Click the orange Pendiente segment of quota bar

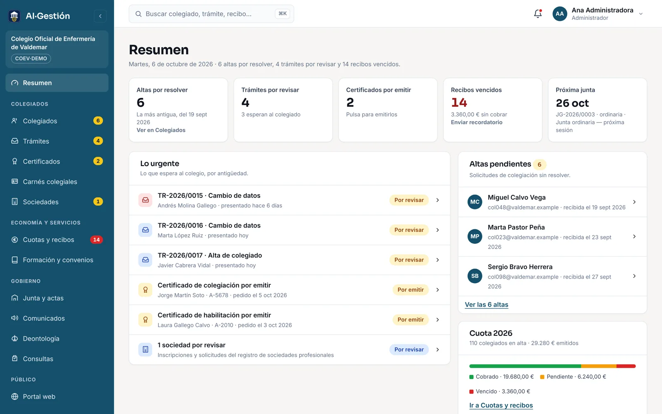(x=599, y=366)
